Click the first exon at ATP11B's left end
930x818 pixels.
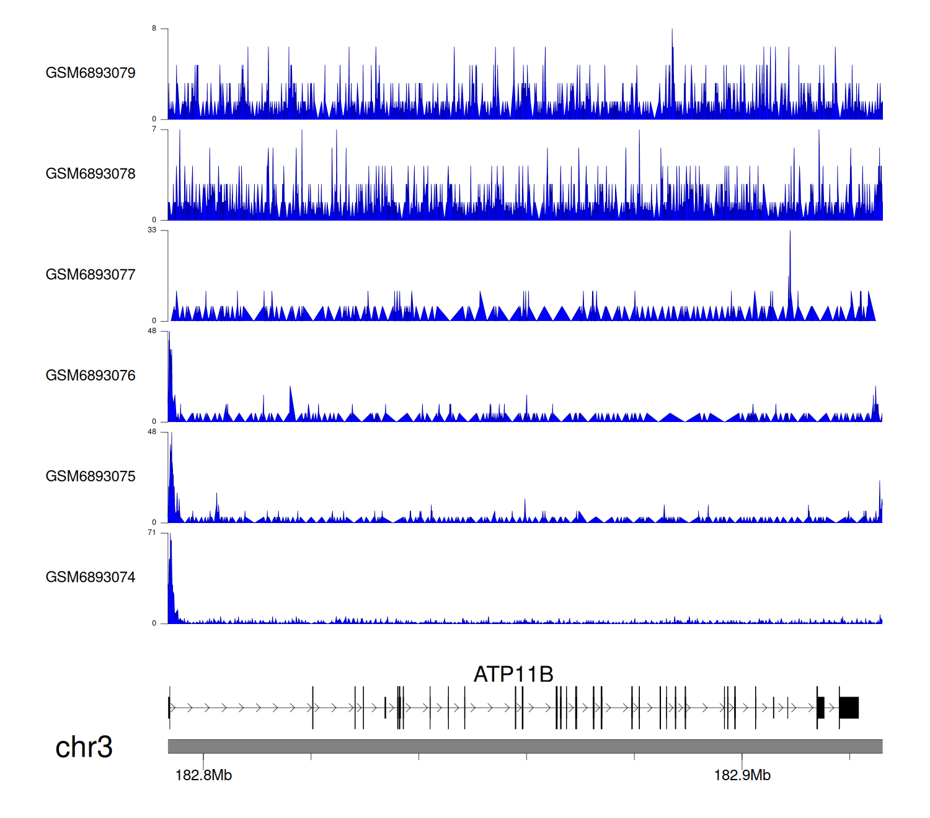169,708
